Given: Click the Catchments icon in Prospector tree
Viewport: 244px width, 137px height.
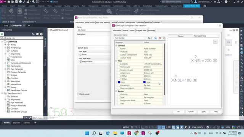Looking at the screenshot, I should pos(8,66).
